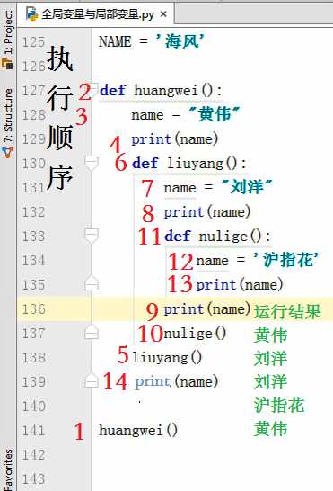Screen dimensions: 333x491
Task: Click print(name) on line 135
Action: pos(240,285)
